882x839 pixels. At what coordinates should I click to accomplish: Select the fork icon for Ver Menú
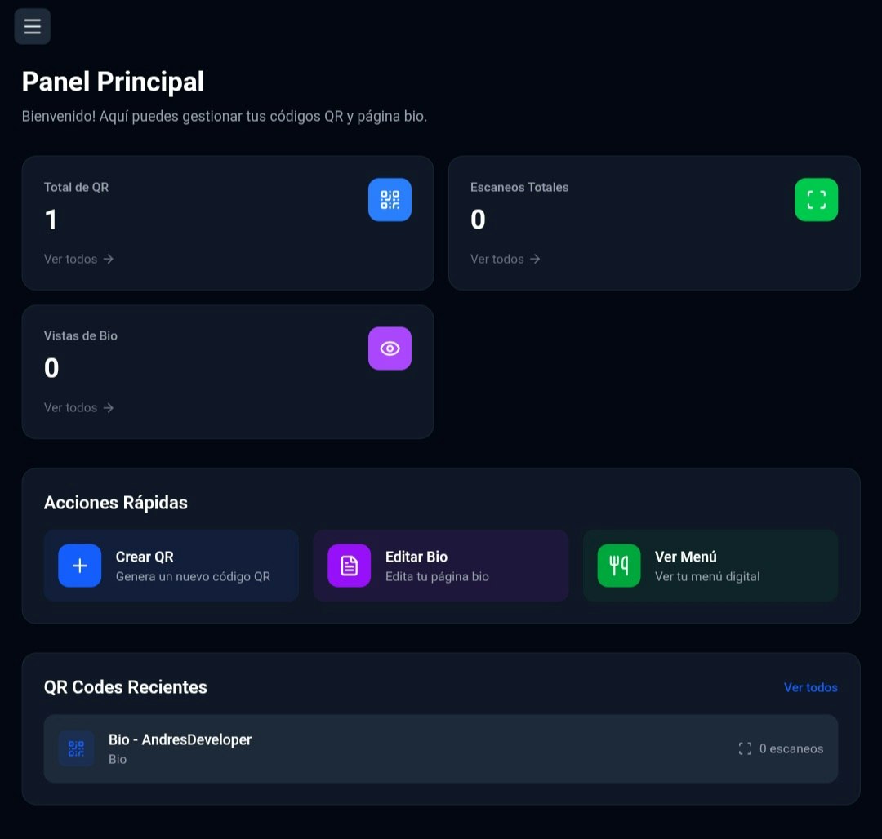pos(619,565)
